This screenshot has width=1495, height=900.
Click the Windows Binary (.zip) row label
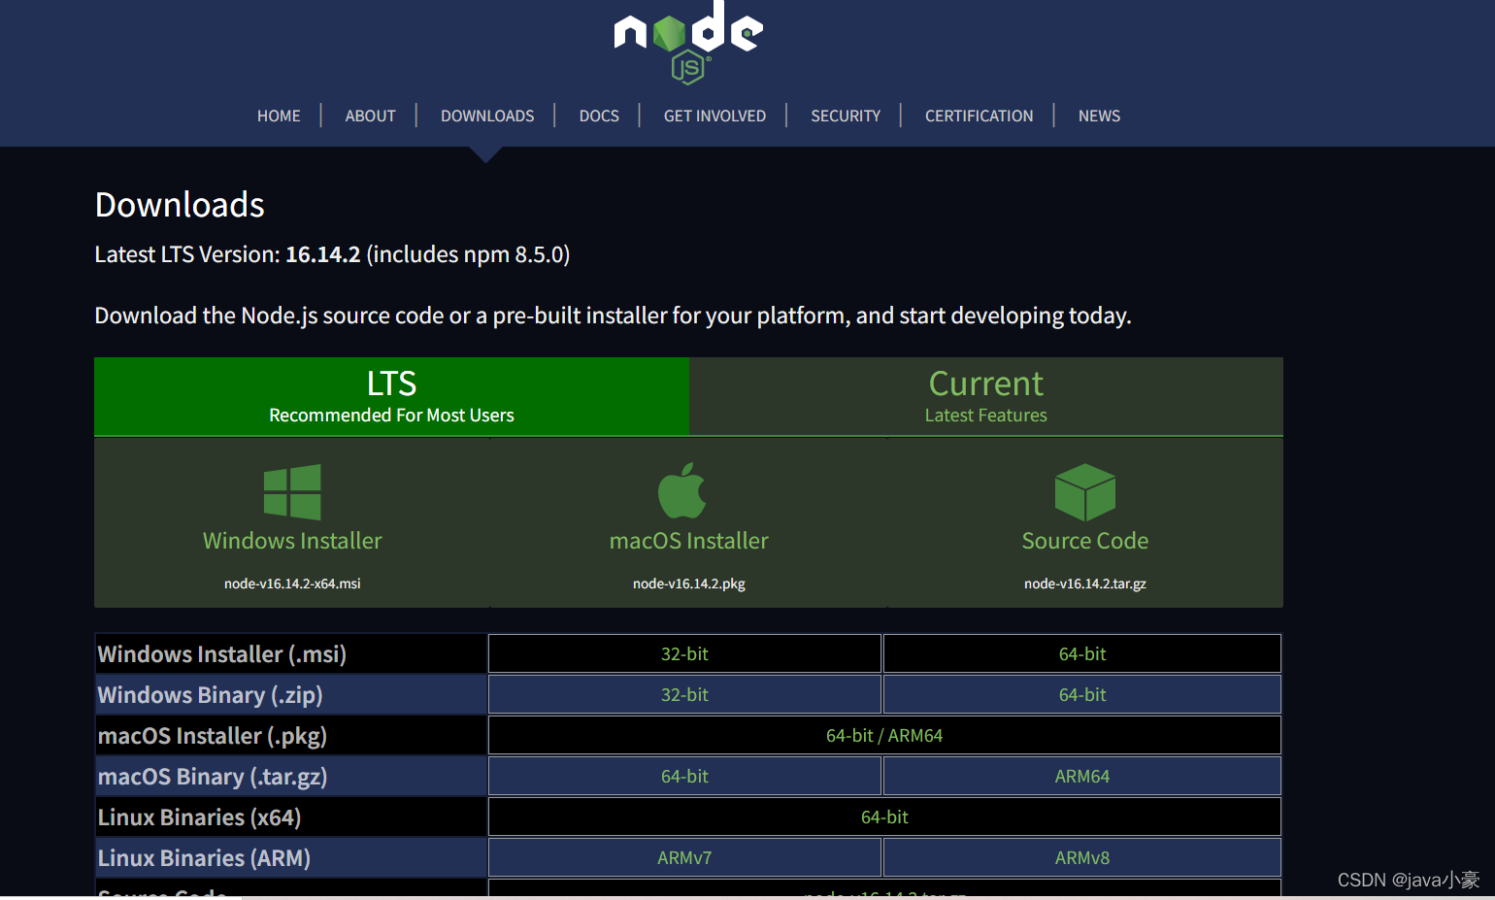click(210, 695)
